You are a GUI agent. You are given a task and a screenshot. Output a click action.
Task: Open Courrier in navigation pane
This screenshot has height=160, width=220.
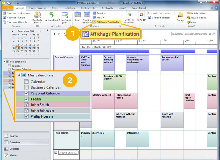click(x=26, y=136)
